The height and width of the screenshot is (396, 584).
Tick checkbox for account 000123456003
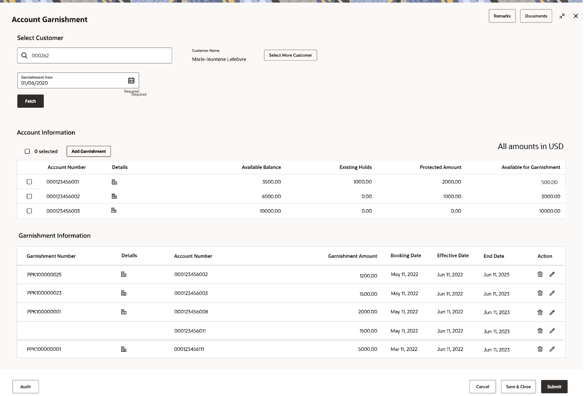(29, 211)
